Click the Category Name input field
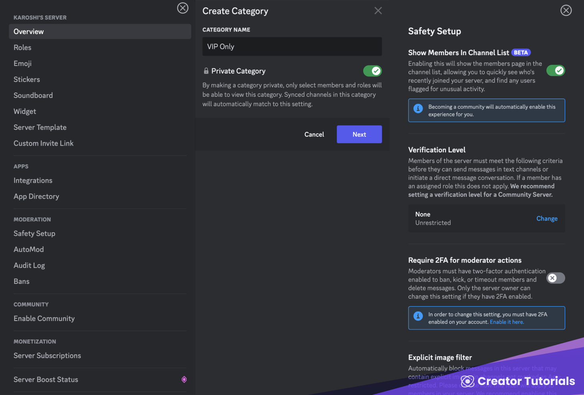584x395 pixels. pos(292,46)
